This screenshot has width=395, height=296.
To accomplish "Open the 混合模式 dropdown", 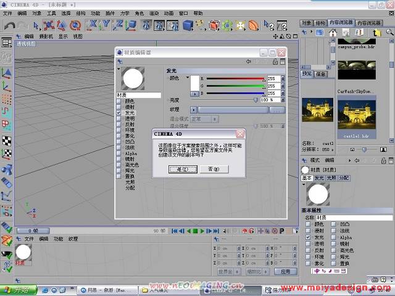I will (x=204, y=119).
